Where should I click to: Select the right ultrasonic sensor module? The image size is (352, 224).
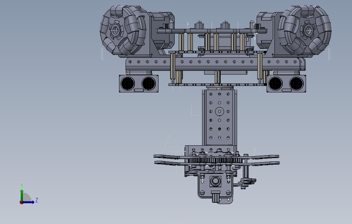(286, 84)
